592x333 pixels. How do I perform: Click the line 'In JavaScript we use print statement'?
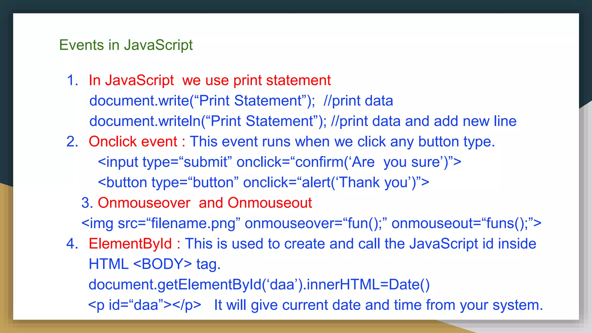click(210, 80)
